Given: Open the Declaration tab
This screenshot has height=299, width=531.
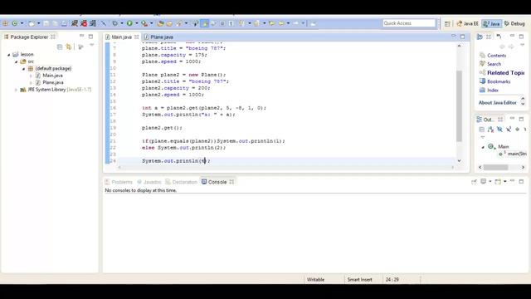Looking at the screenshot, I should pos(181,182).
